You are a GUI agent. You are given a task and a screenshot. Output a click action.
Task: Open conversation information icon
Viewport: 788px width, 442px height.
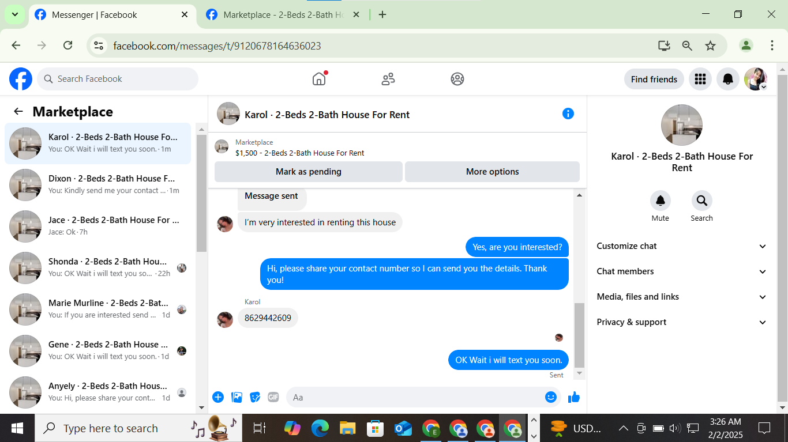pyautogui.click(x=568, y=114)
